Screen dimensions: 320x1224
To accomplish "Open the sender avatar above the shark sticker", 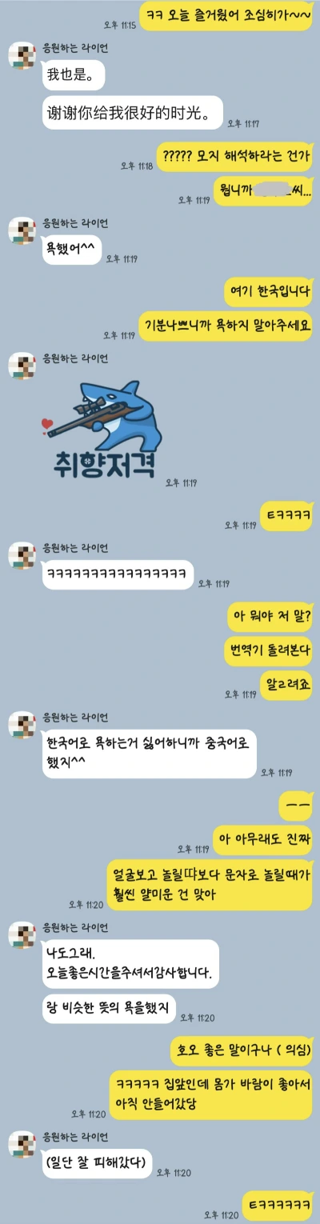I will pyautogui.click(x=21, y=366).
